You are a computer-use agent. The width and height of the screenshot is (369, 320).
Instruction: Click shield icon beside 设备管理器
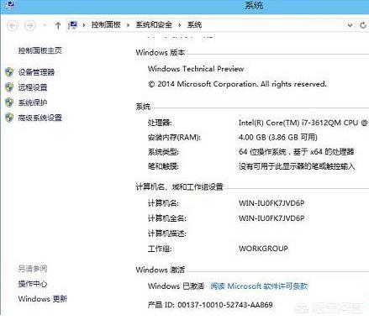click(9, 72)
